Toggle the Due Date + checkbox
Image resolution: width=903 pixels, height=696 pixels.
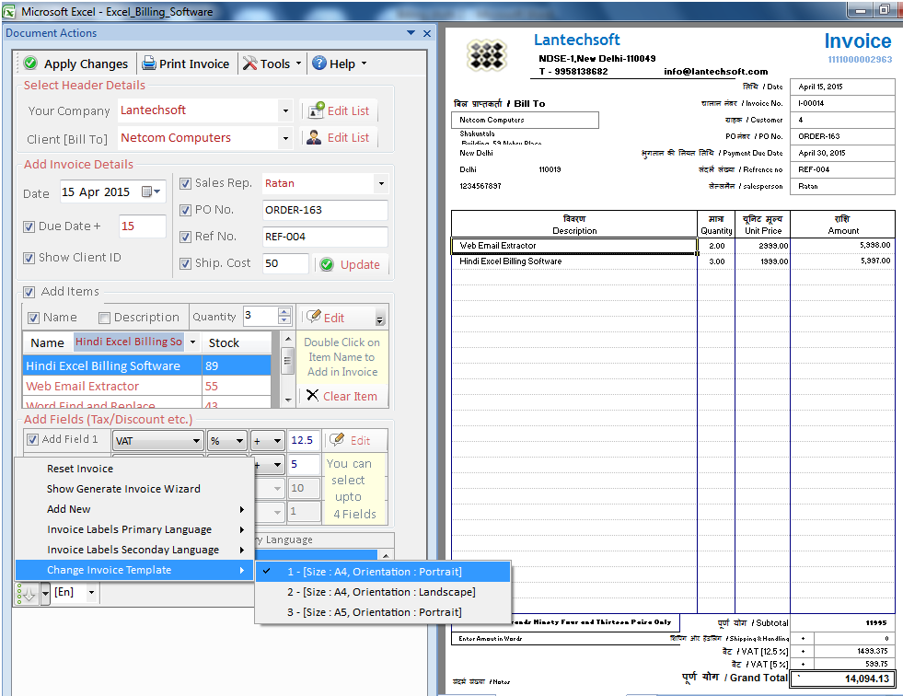[x=29, y=226]
